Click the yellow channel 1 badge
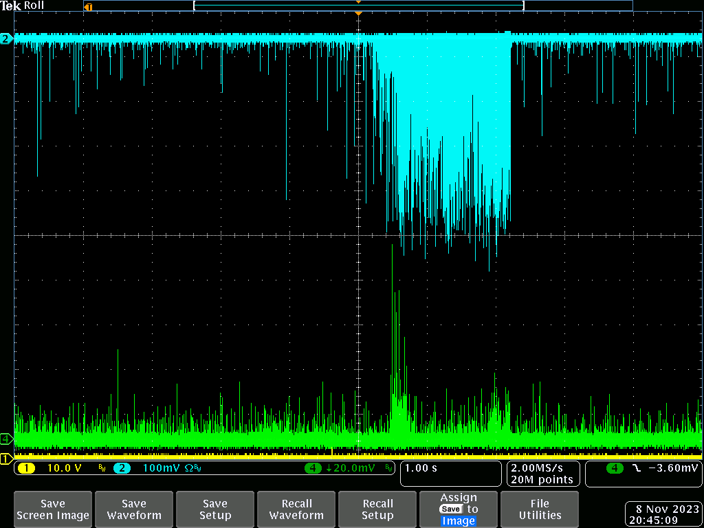The image size is (704, 528). tap(25, 468)
